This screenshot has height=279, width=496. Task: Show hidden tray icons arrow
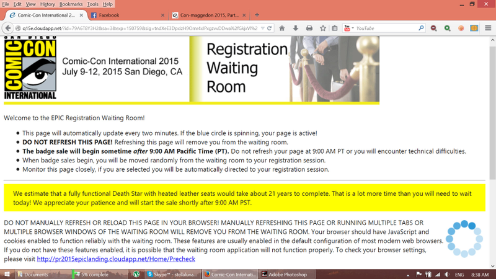point(408,275)
